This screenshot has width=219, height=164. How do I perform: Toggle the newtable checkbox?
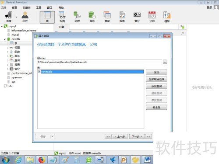coord(39,72)
